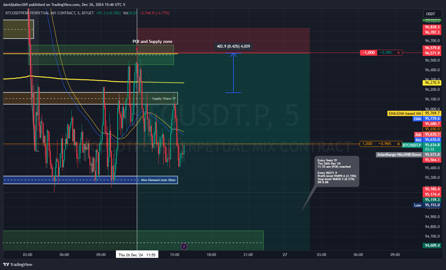This screenshot has height=270, width=446.
Task: Click the Low price label
Action: coord(418,205)
